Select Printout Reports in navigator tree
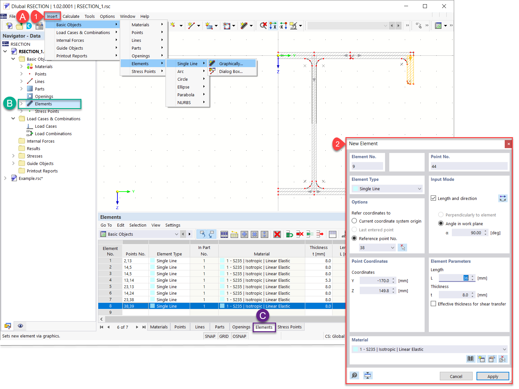The image size is (519, 389). pos(42,171)
